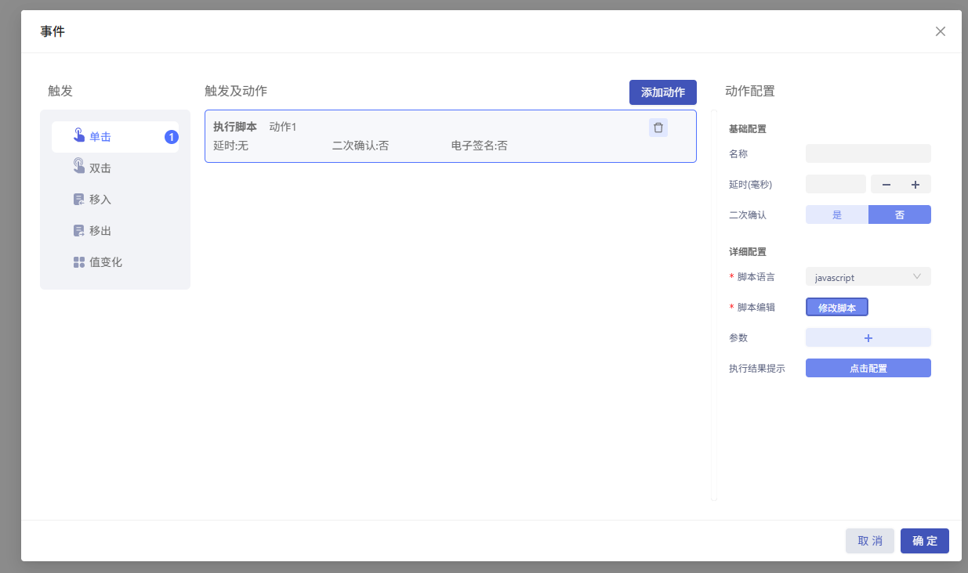Select the 执行脚本 动作1 action card
Screen dimensions: 968x573
click(x=451, y=136)
